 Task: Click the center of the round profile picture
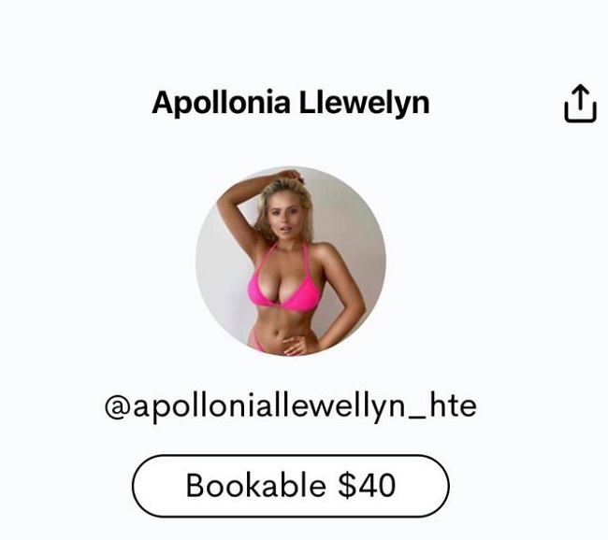[x=291, y=262]
